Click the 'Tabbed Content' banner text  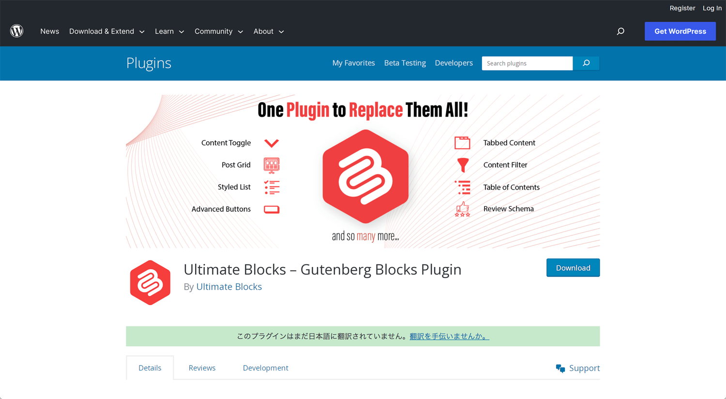509,143
